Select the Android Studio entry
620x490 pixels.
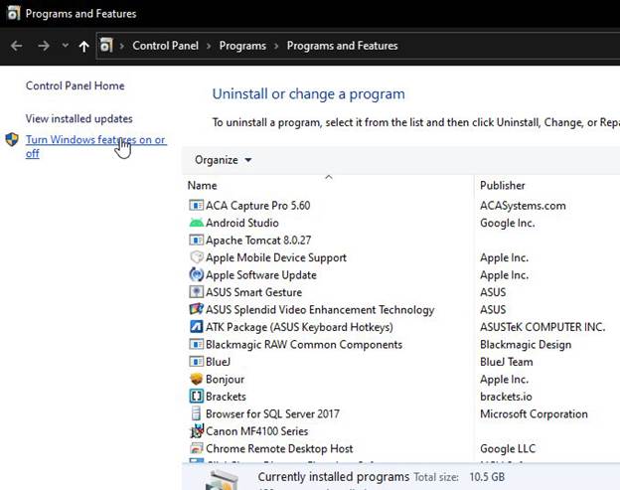[242, 223]
